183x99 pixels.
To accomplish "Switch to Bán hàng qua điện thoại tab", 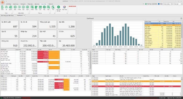I will pyautogui.click(x=7, y=15).
